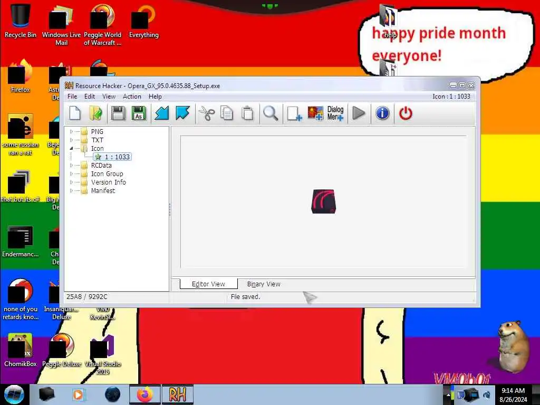Open the Everything desktop shortcut
The width and height of the screenshot is (540, 405).
point(143,20)
